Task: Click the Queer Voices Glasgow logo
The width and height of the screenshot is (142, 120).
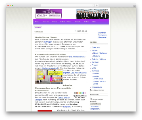Action: [80, 95]
